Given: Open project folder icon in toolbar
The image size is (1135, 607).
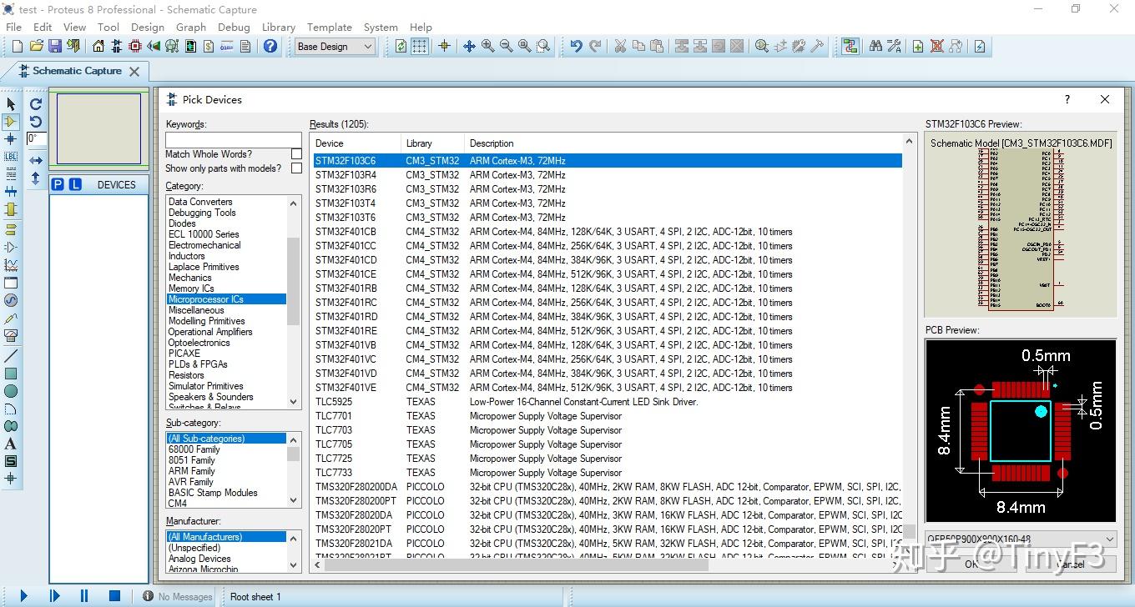Looking at the screenshot, I should [36, 47].
